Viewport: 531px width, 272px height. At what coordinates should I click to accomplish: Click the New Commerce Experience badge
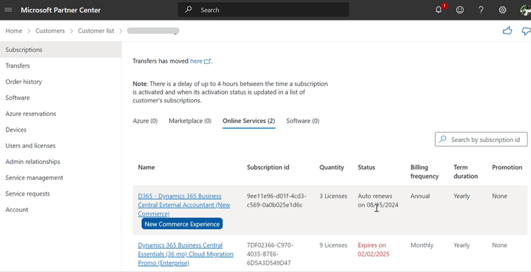(182, 224)
